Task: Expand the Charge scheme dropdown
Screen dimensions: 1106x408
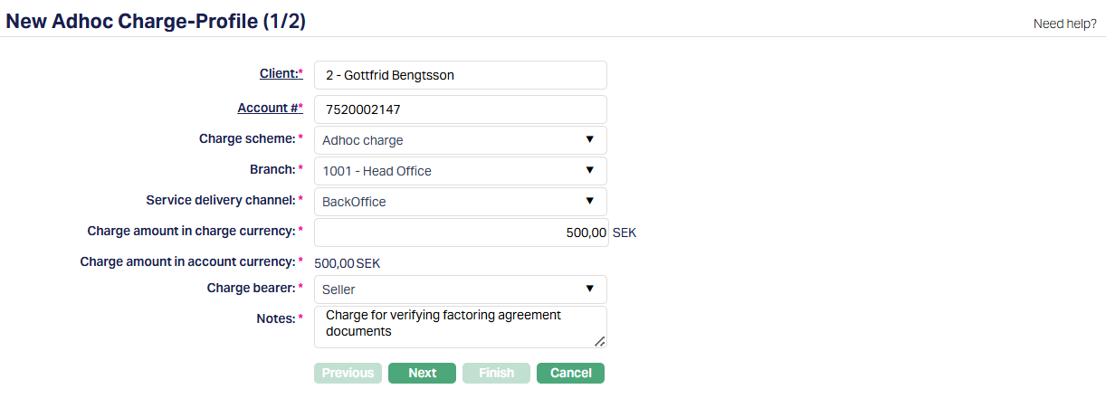Action: pyautogui.click(x=460, y=140)
